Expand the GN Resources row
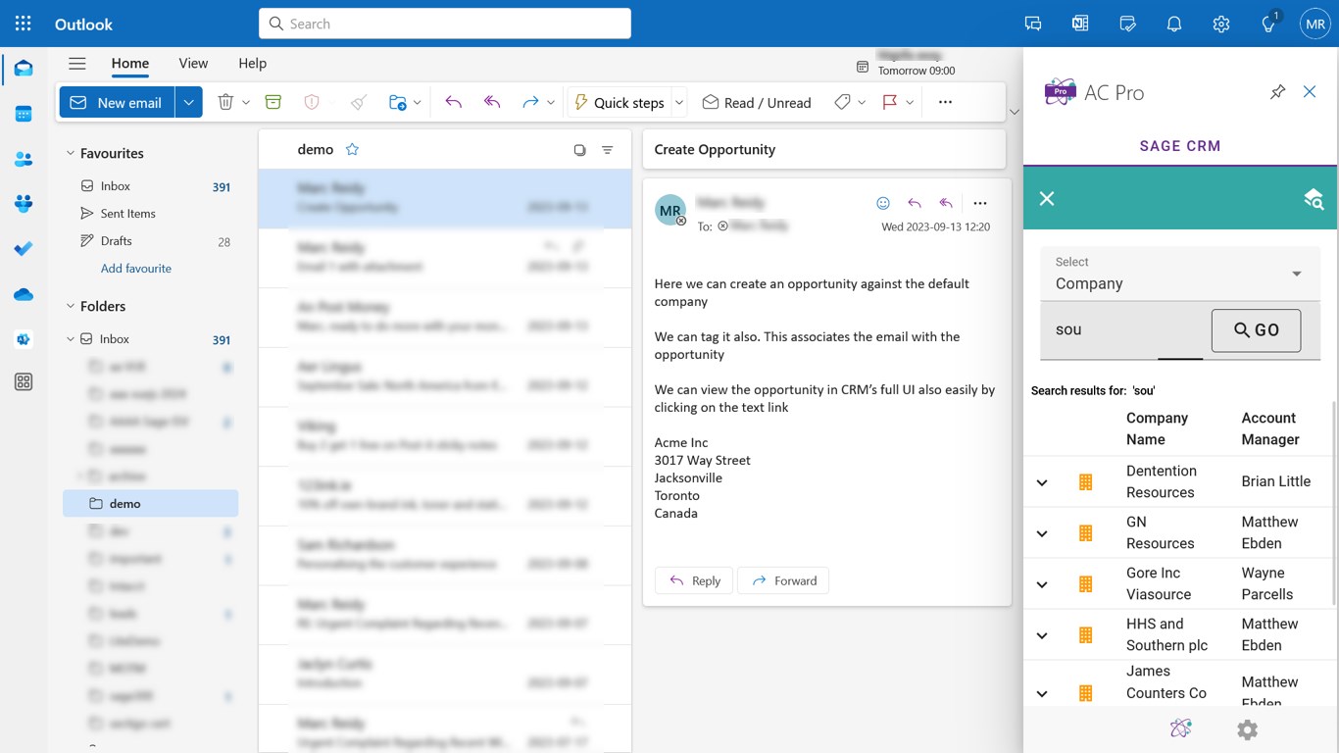 1042,533
